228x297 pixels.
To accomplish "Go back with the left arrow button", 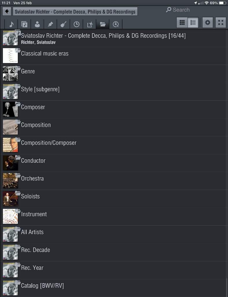I will click(7, 11).
